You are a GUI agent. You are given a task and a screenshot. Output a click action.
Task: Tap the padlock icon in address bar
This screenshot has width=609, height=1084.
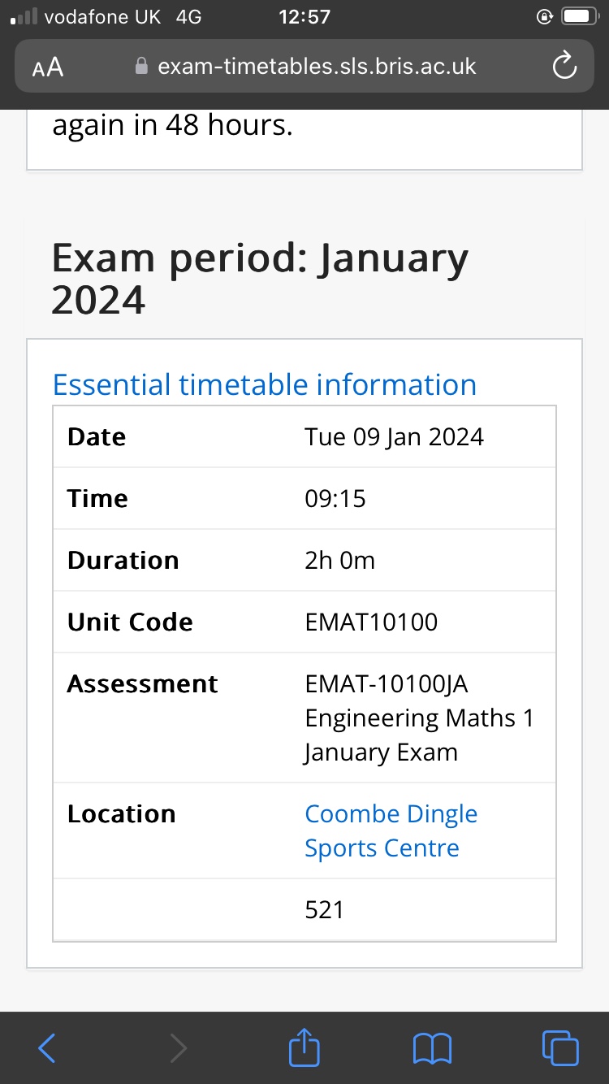(142, 66)
